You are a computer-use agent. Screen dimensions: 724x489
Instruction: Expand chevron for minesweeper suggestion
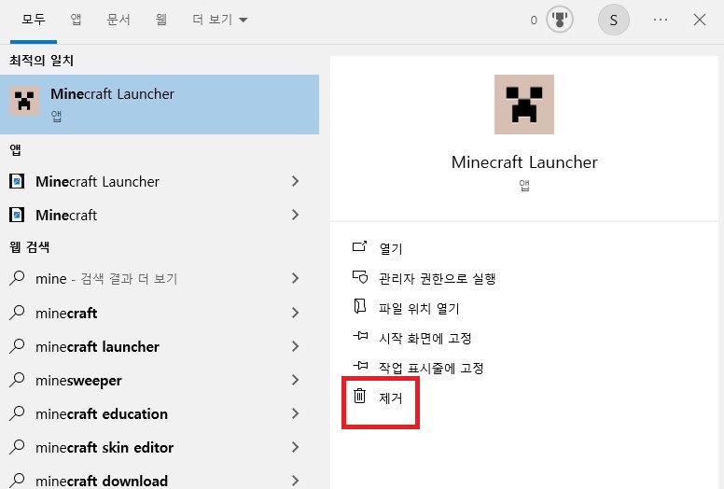click(x=296, y=380)
